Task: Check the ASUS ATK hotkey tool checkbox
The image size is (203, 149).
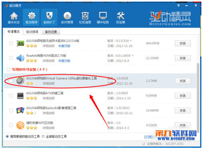Action: 11,95
